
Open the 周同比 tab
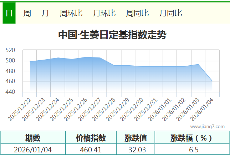pyautogui.click(x=137, y=13)
